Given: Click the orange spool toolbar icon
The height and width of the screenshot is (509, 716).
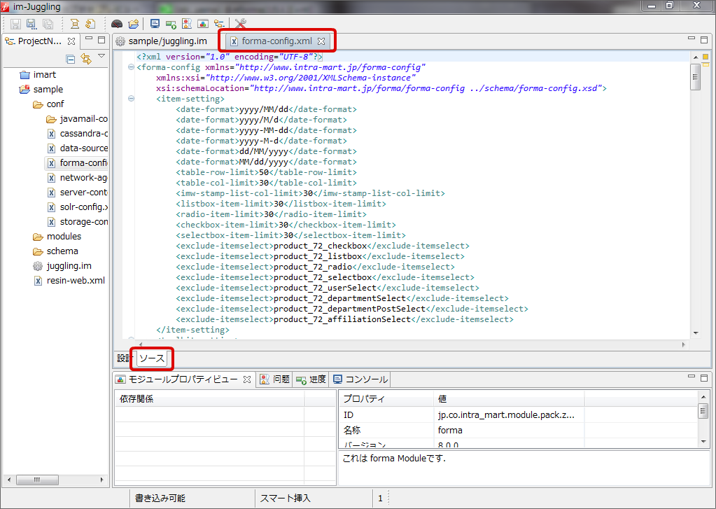Looking at the screenshot, I should (x=74, y=24).
